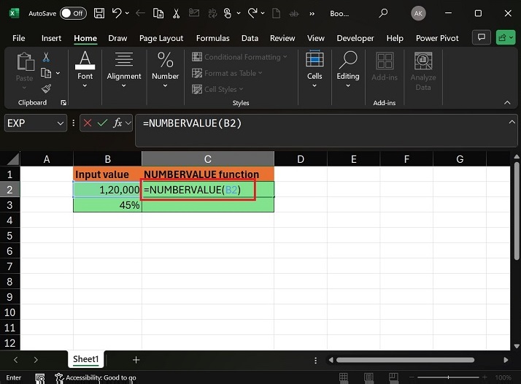
Task: Click the Analyze Data button
Action: click(423, 72)
